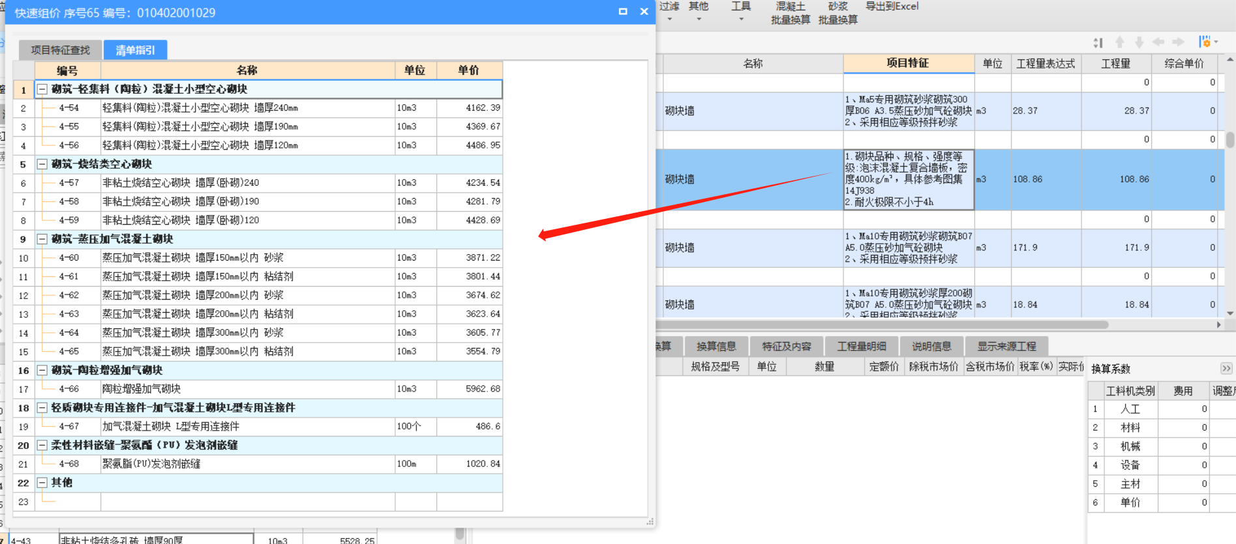Viewport: 1236px width, 544px height.
Task: Collapse 砌筑-烧结类空心砌块 group
Action: [x=42, y=164]
